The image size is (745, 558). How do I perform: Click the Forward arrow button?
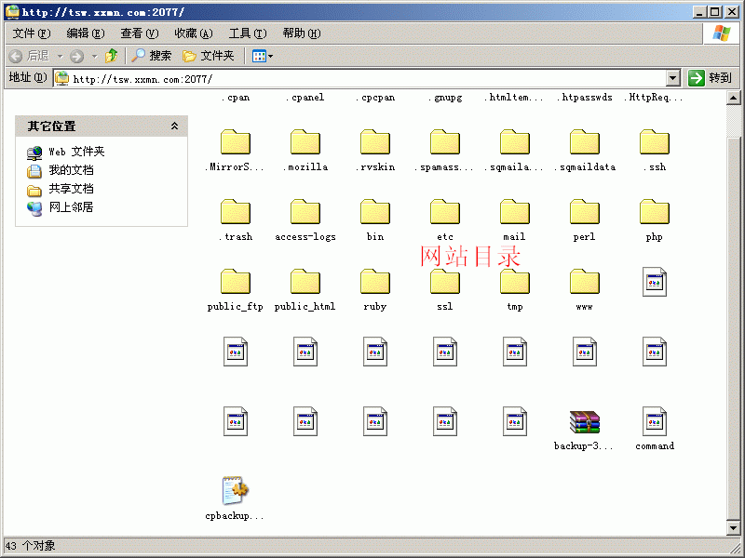[76, 57]
